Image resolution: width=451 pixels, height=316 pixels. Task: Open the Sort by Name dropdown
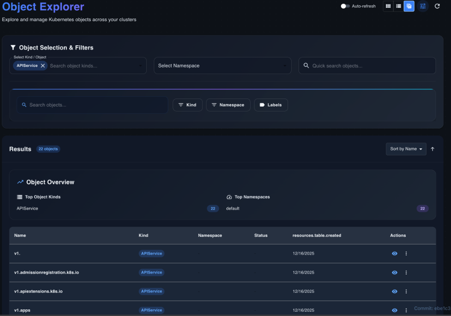[x=406, y=149]
